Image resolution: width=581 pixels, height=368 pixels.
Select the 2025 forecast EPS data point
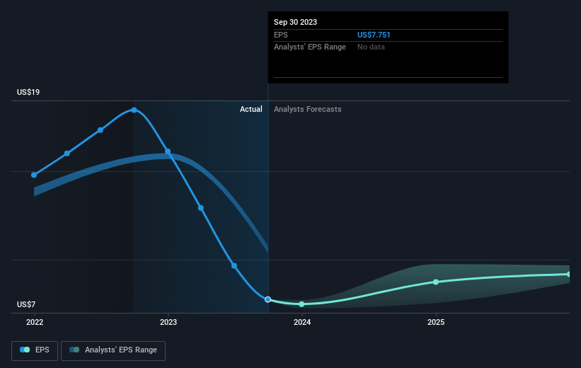coord(436,282)
